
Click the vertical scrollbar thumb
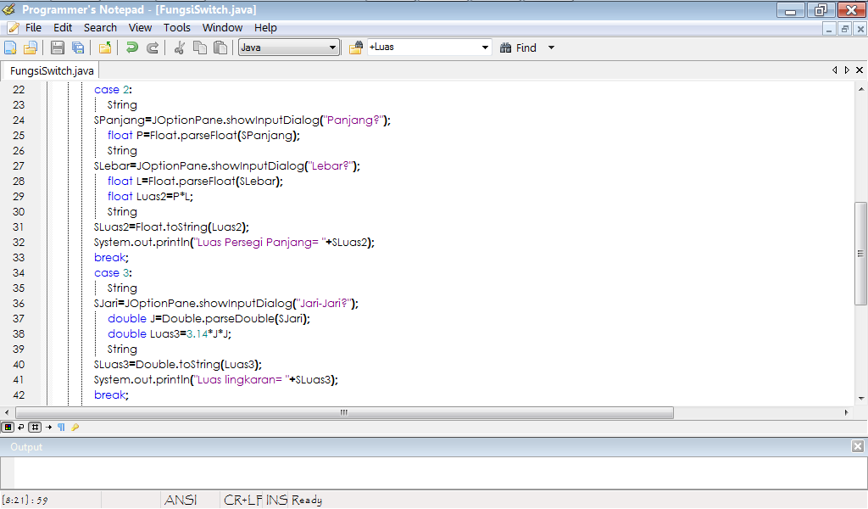click(861, 254)
